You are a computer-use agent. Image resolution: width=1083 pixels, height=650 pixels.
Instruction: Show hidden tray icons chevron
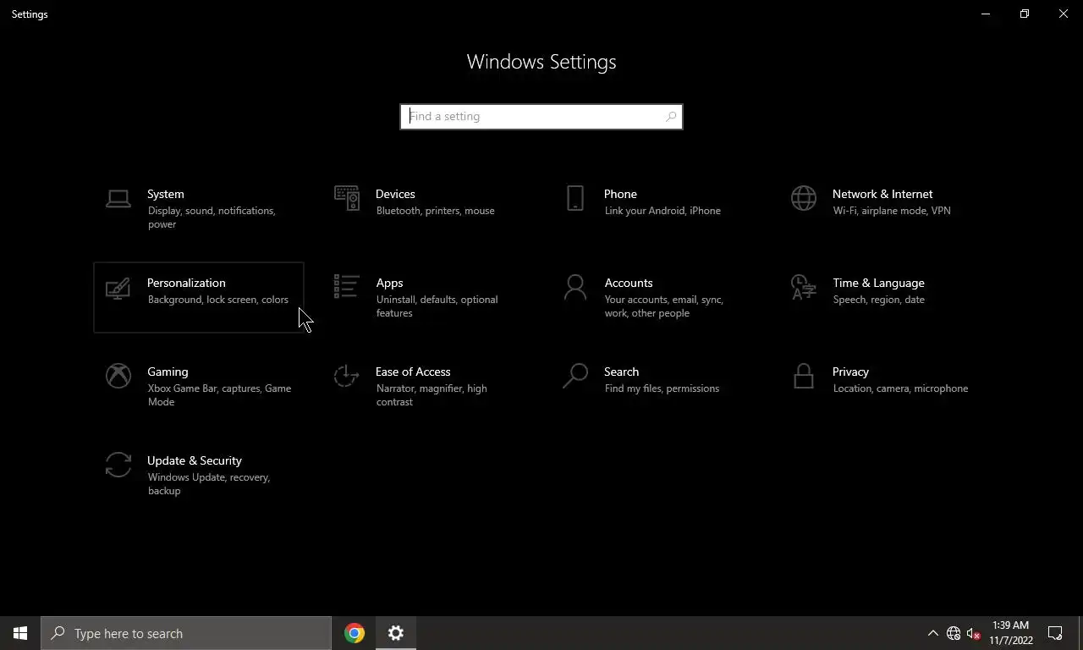tap(933, 633)
